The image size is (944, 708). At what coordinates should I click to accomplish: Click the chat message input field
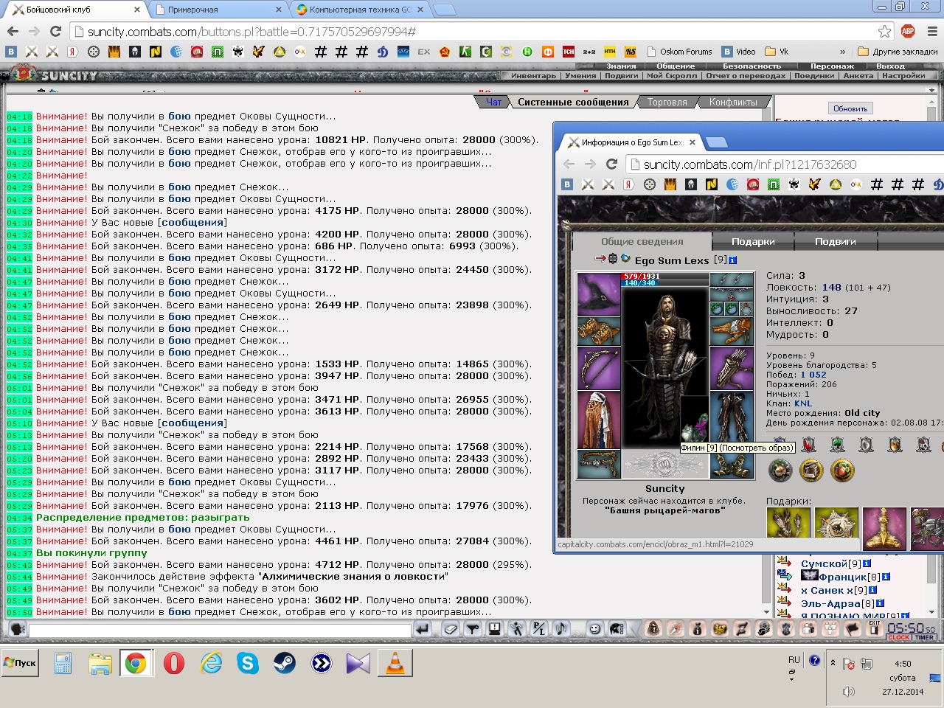(x=220, y=630)
